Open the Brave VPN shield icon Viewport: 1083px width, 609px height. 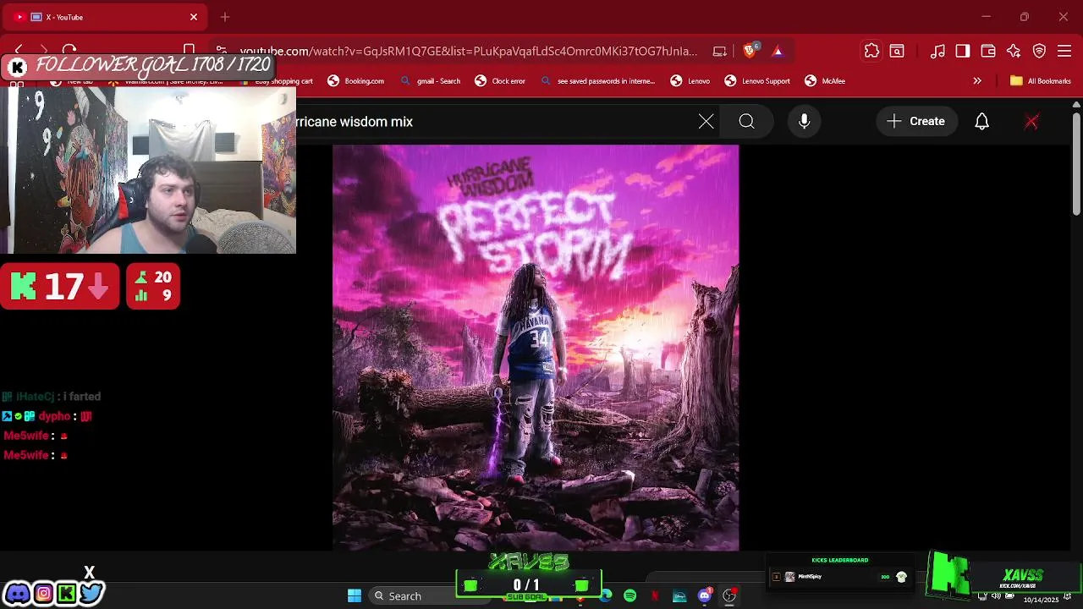[1040, 51]
